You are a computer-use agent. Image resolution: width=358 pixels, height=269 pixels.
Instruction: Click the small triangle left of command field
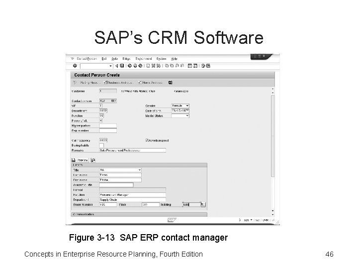(x=117, y=66)
